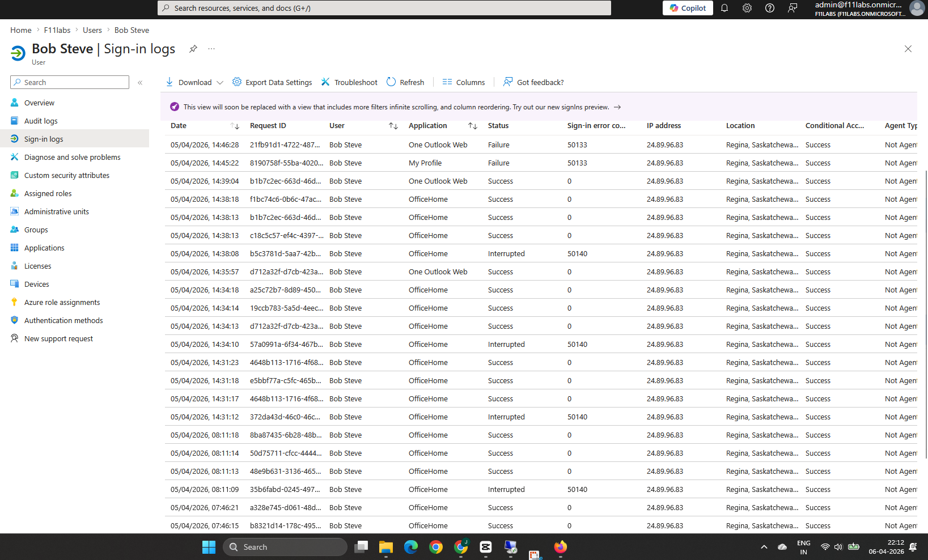Open Copilot from the top bar
This screenshot has width=928, height=560.
687,8
